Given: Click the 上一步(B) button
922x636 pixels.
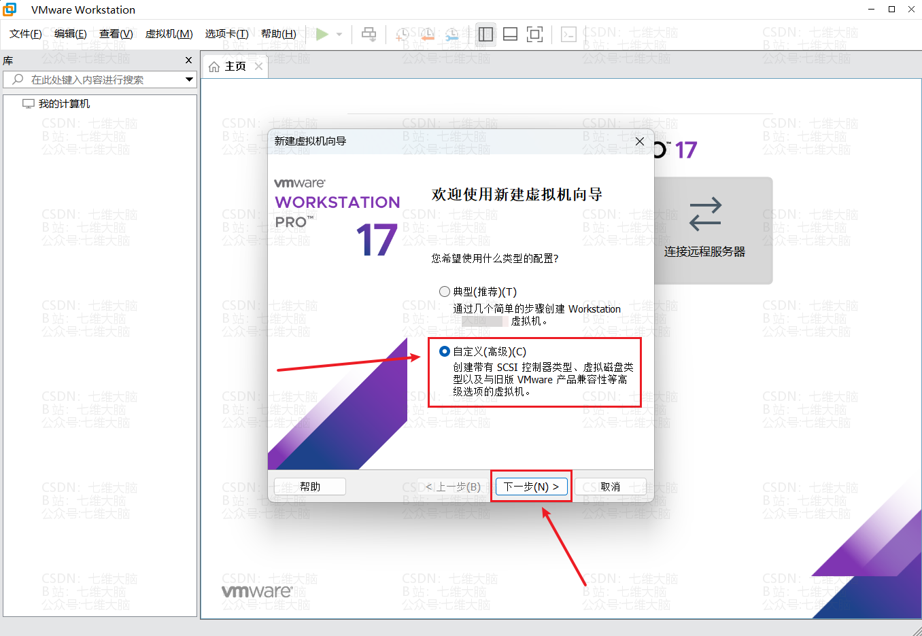Looking at the screenshot, I should tap(453, 487).
